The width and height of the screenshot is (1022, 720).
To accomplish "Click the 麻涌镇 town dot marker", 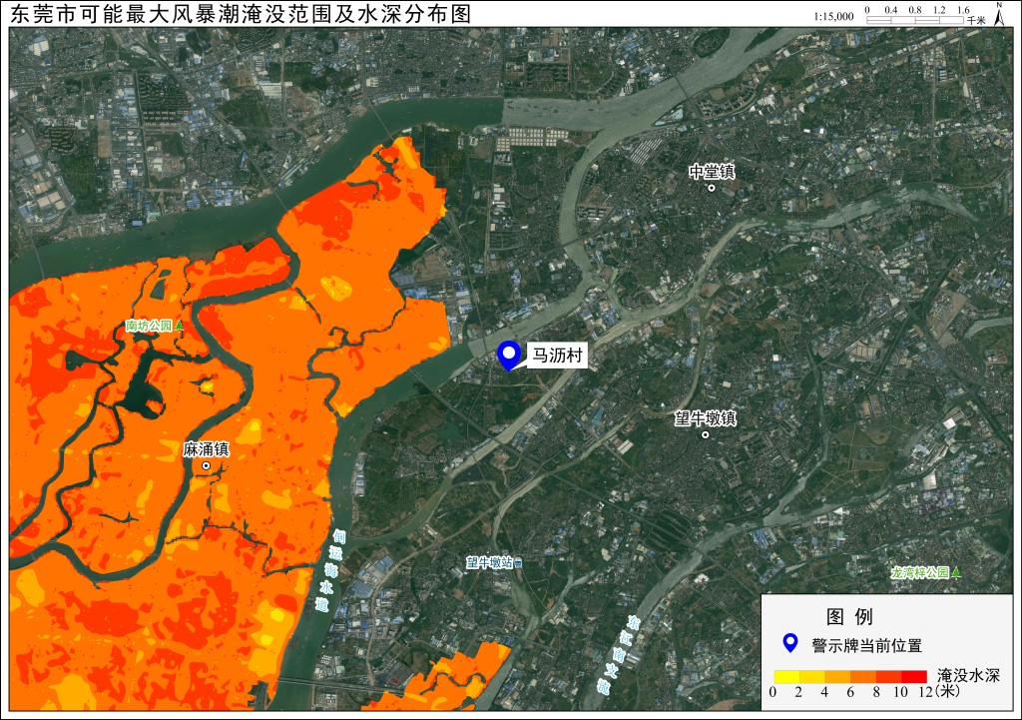I will point(206,465).
